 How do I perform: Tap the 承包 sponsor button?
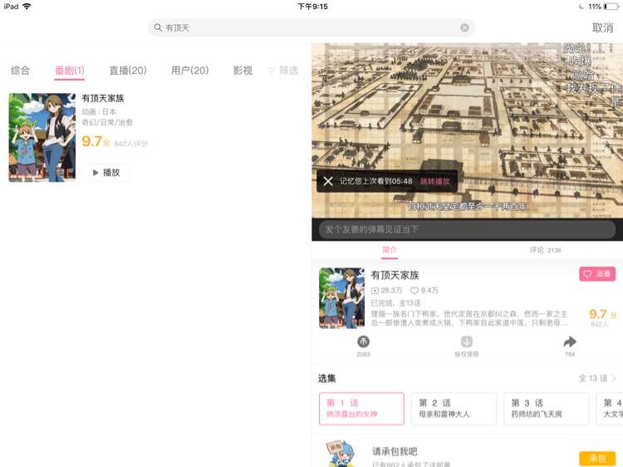coord(597,458)
